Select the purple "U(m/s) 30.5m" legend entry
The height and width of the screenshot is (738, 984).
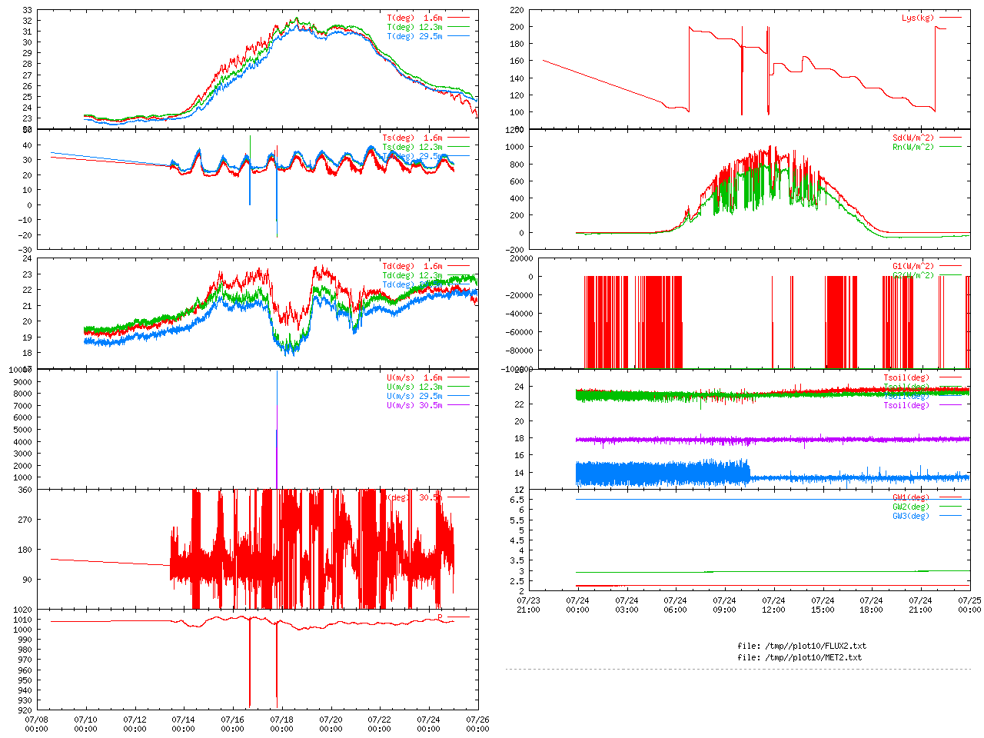point(415,406)
